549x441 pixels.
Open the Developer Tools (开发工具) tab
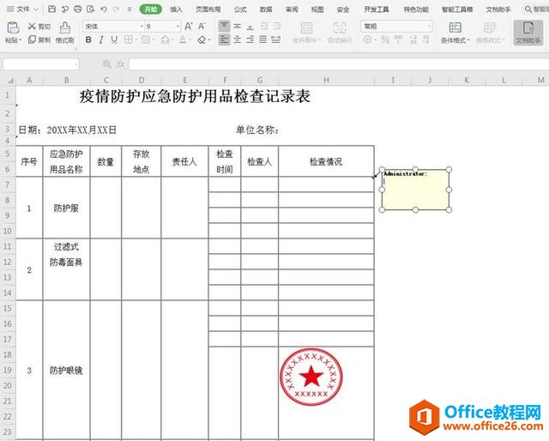pos(377,9)
